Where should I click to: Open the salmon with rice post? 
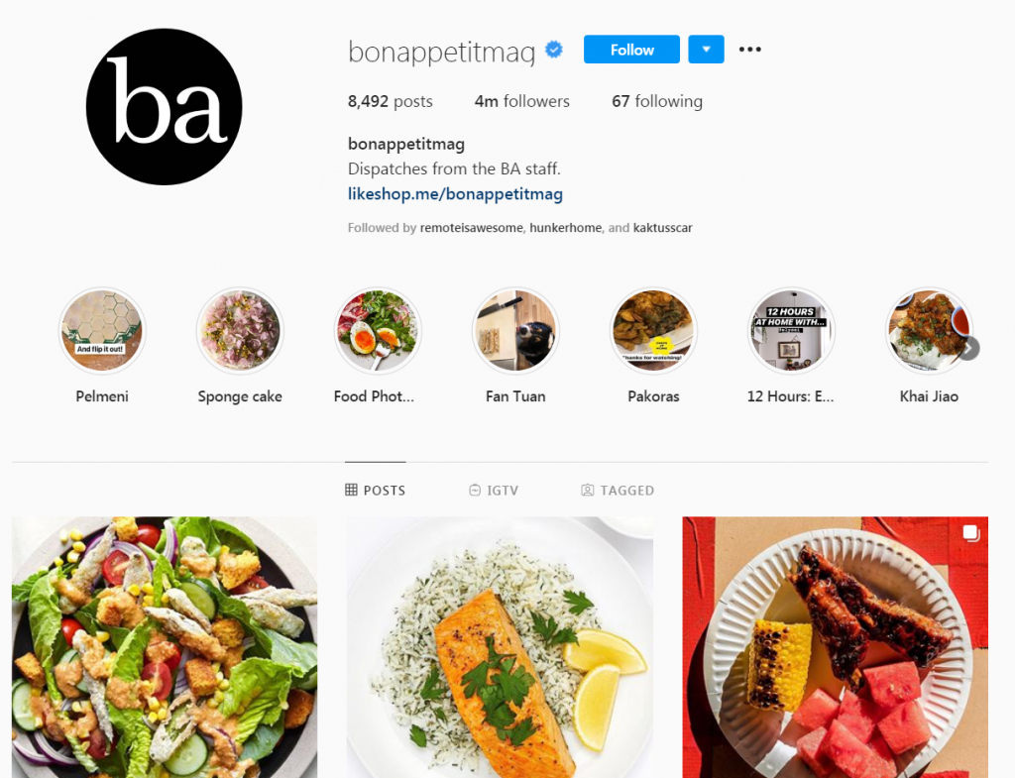(500, 647)
